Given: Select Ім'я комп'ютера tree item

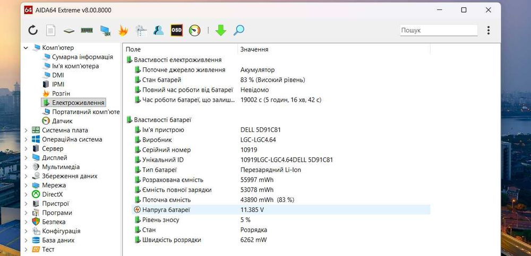Looking at the screenshot, I should (75, 66).
